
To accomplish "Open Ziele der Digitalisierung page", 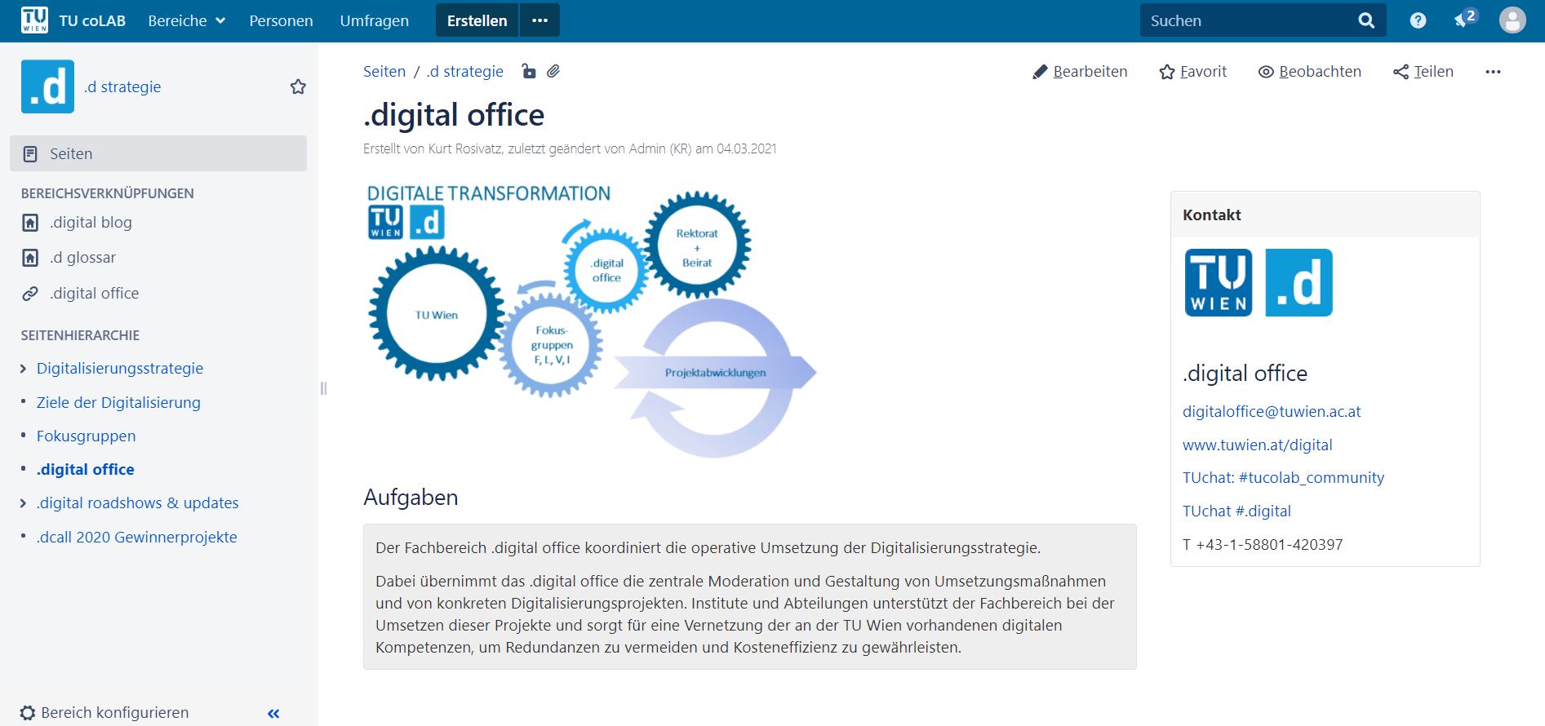I will 118,402.
